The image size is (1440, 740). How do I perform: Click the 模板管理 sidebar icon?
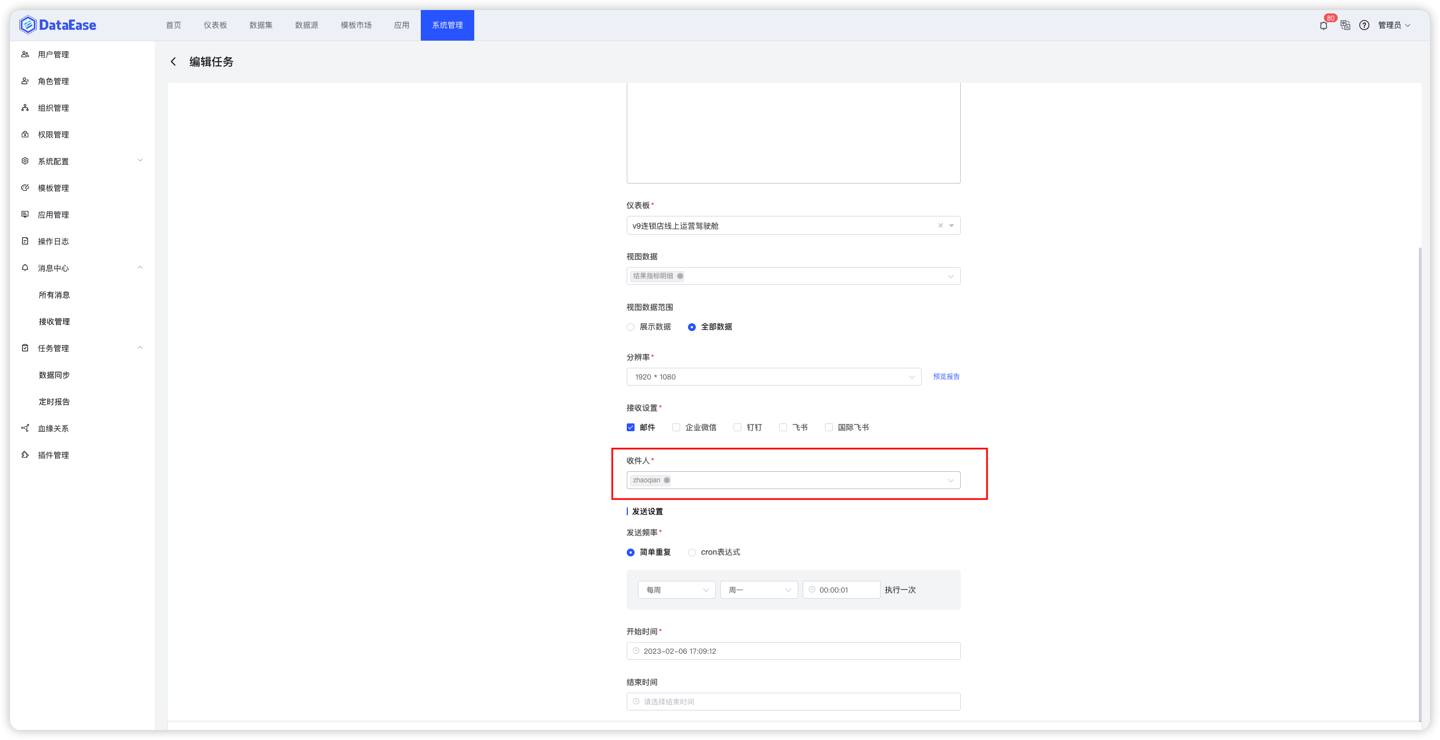25,188
